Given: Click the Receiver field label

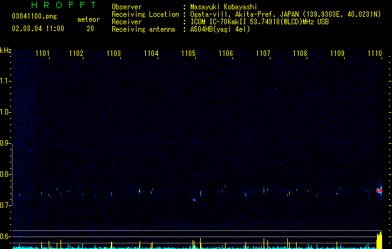Looking at the screenshot, I should [127, 22].
